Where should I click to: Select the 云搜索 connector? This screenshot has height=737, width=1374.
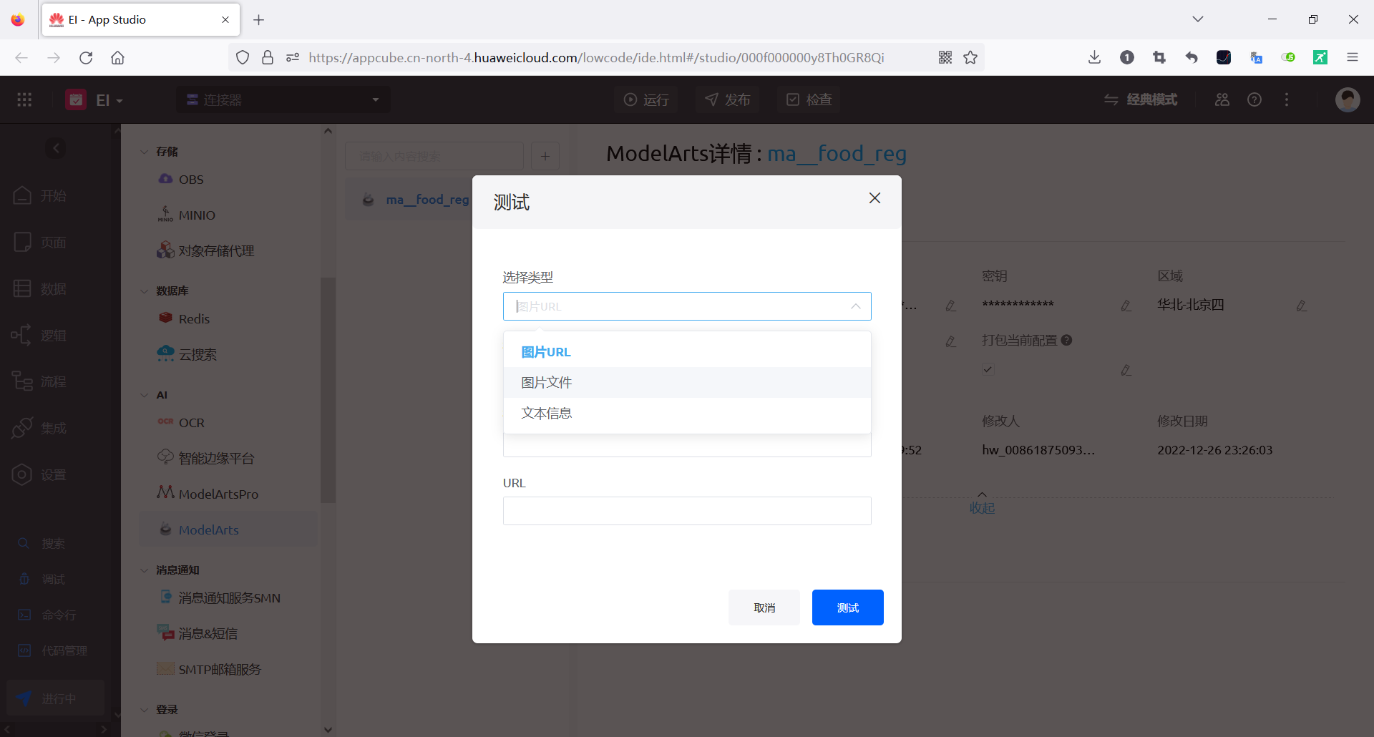click(229, 355)
